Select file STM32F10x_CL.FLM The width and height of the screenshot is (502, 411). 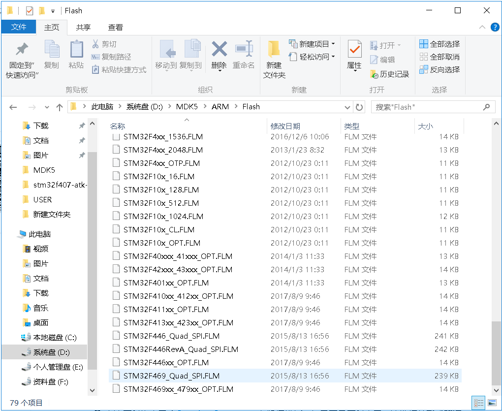tap(285, 229)
